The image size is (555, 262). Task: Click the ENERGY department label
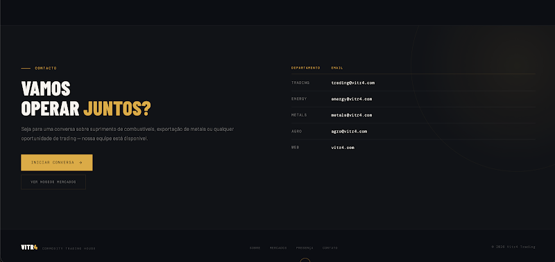pos(299,99)
